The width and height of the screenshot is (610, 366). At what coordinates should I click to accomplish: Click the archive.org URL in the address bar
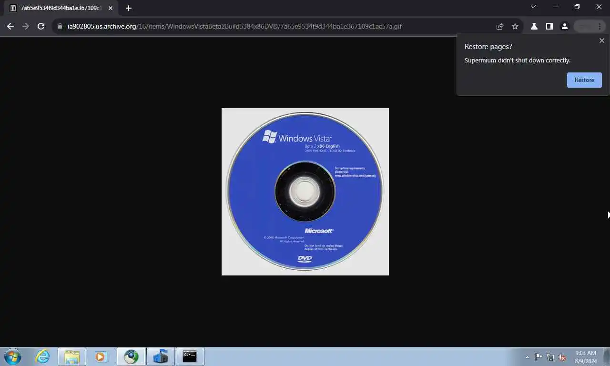[234, 26]
